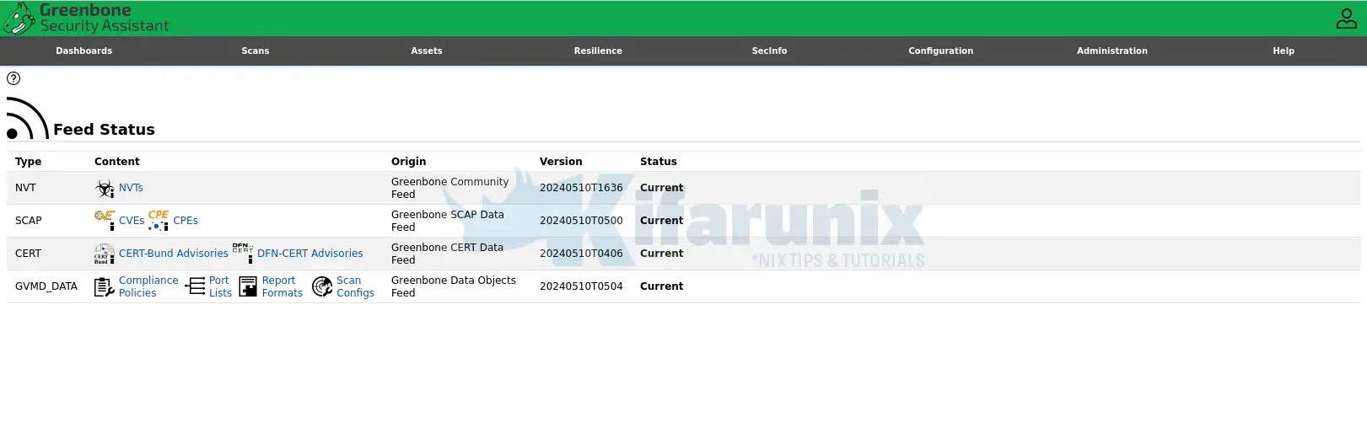1367x433 pixels.
Task: Click Current status in NVT row
Action: (x=661, y=188)
